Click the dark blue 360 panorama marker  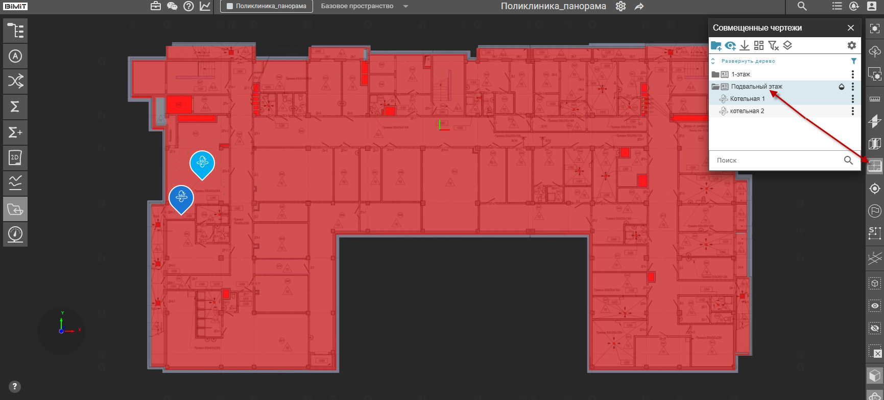click(181, 199)
